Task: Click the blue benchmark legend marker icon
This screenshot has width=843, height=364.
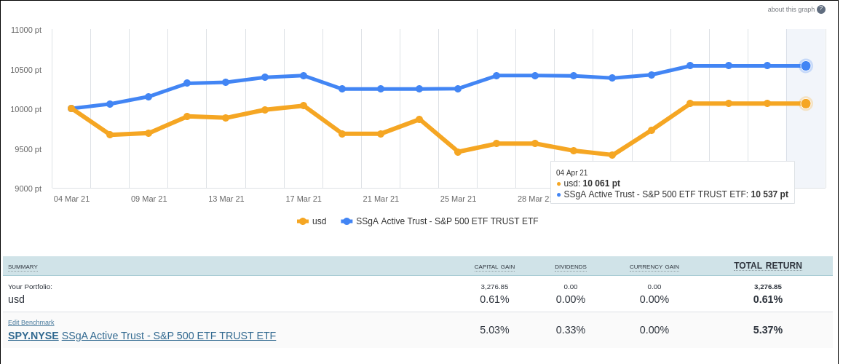Action: tap(347, 221)
